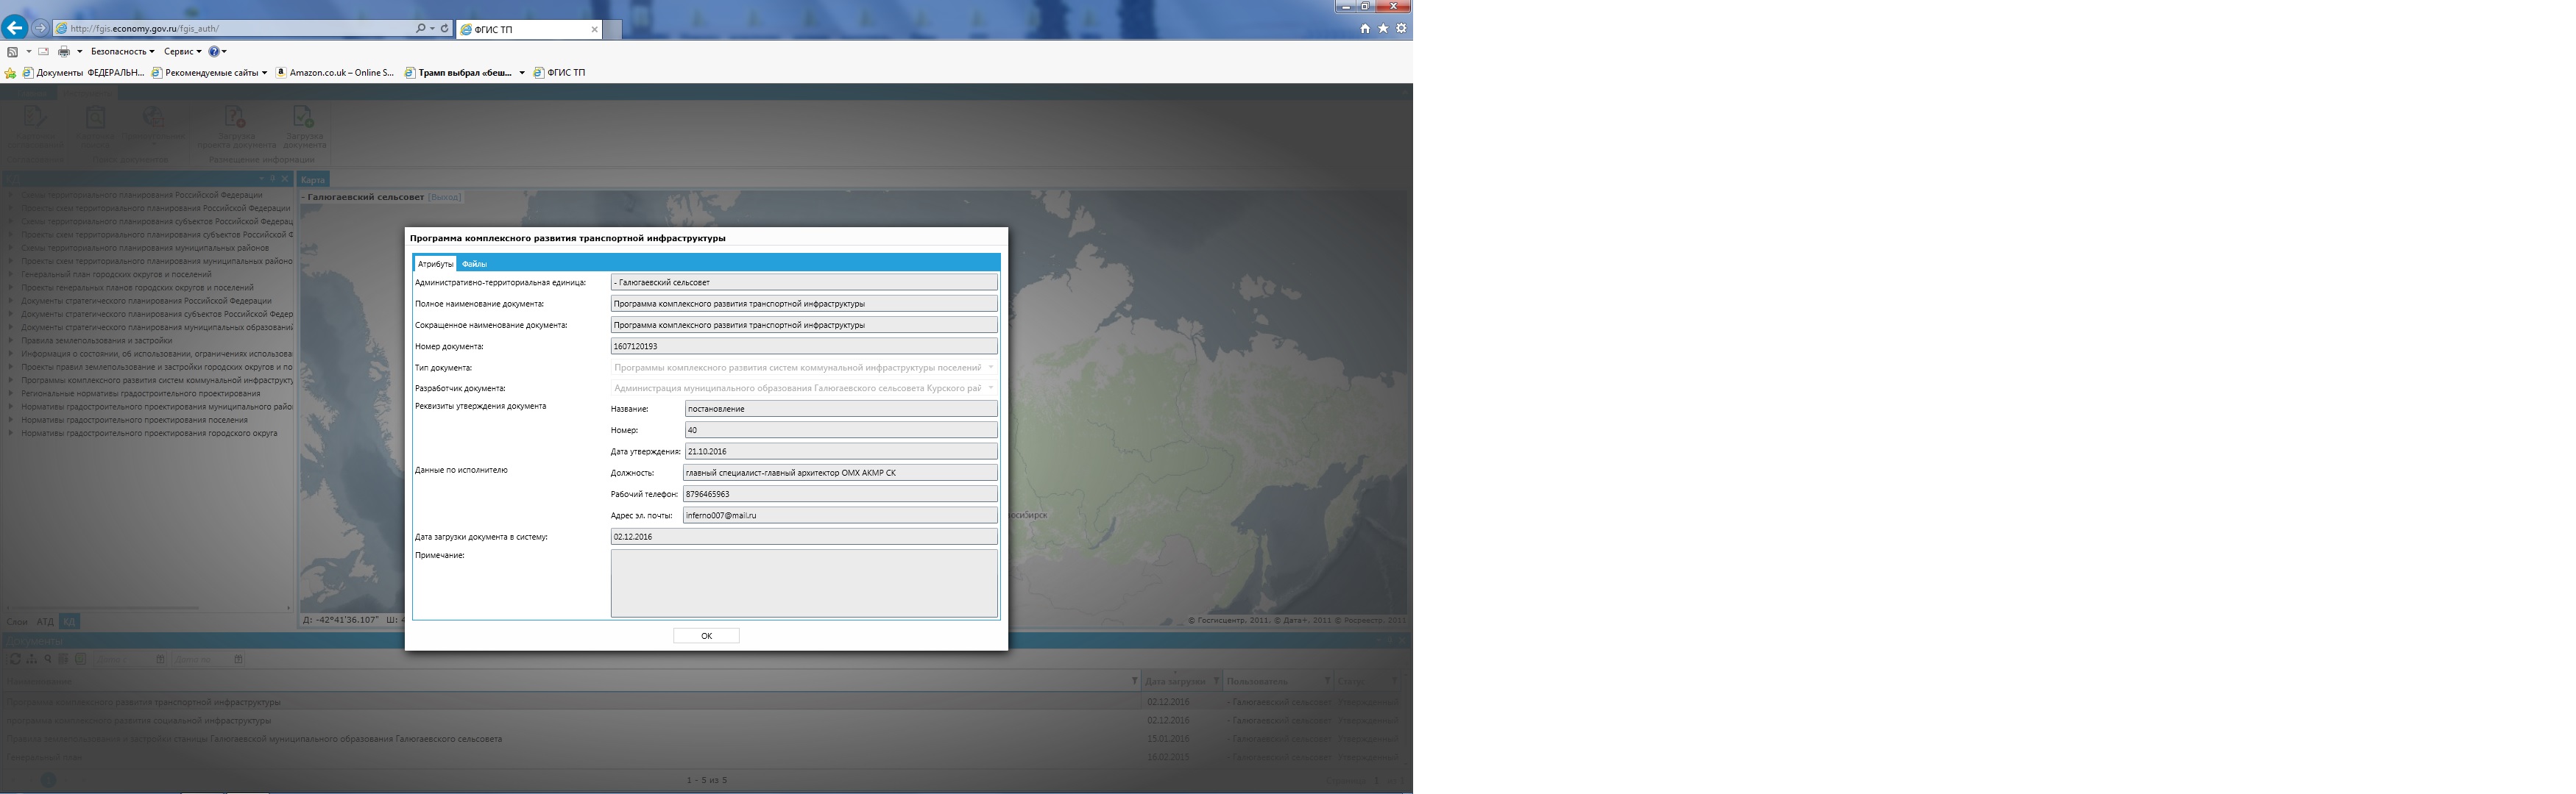Go back with the browser Back arrow
The width and height of the screenshot is (2576, 794).
(15, 27)
